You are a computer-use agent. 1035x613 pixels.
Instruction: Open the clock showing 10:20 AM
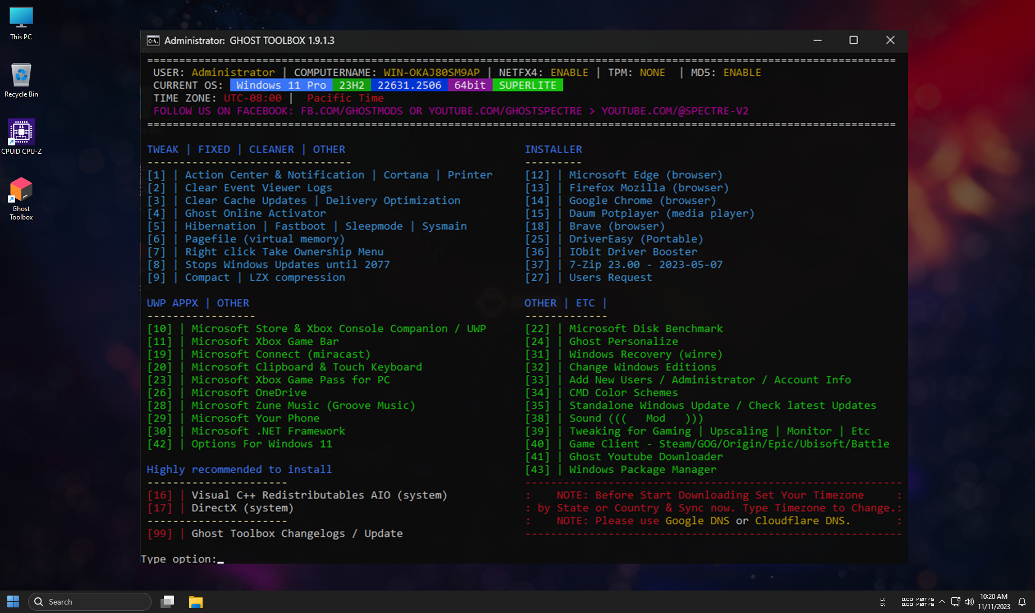993,601
